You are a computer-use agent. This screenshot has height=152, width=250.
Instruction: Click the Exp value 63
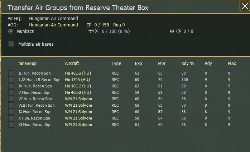click(137, 86)
